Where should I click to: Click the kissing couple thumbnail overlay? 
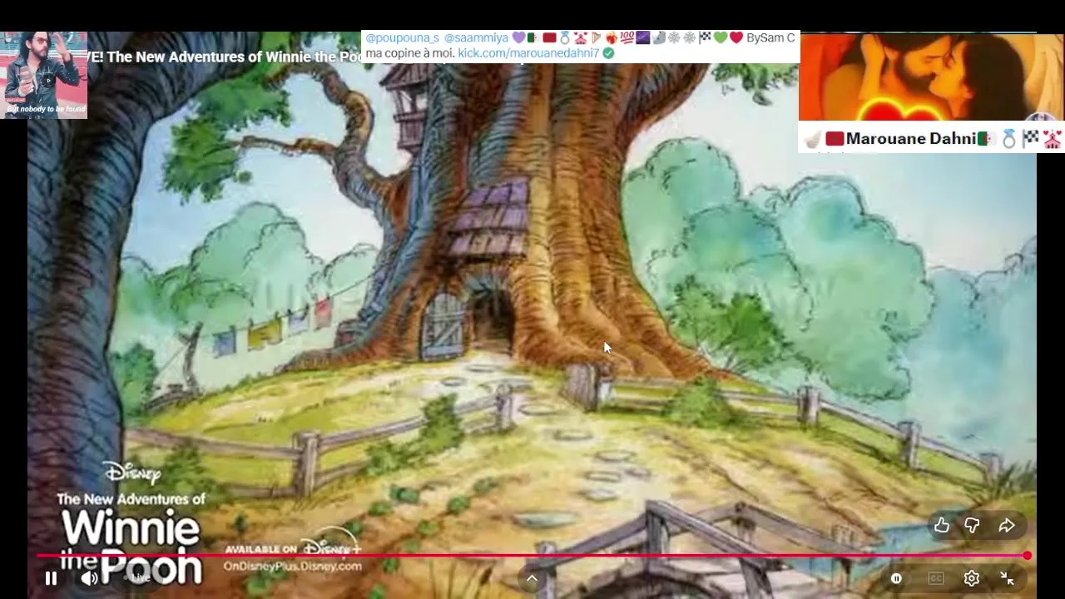click(x=931, y=77)
